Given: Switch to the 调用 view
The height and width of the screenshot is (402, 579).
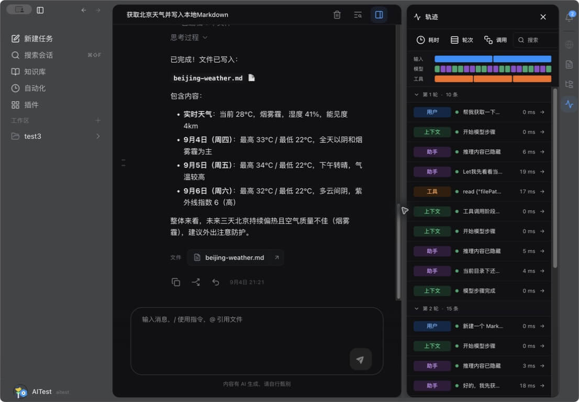Looking at the screenshot, I should (496, 40).
